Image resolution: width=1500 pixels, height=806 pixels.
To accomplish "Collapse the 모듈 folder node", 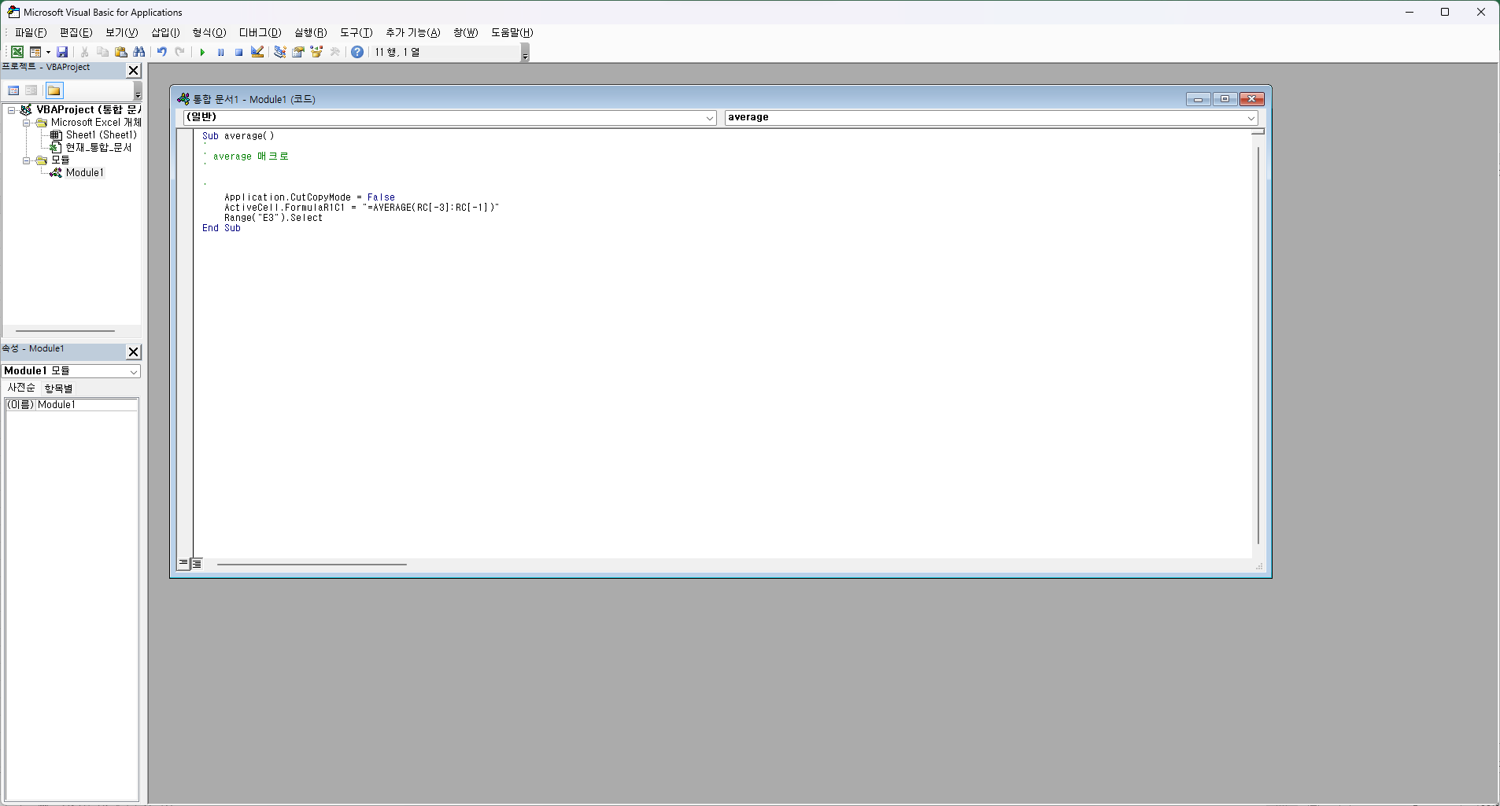I will 26,160.
